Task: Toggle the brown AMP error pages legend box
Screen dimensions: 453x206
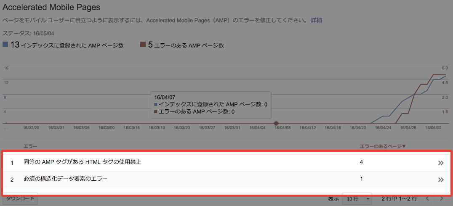Action: 143,45
